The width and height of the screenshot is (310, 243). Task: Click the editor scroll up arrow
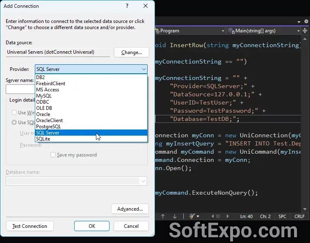click(305, 39)
